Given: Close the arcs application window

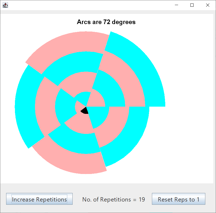Looking at the screenshot, I should [207, 5].
